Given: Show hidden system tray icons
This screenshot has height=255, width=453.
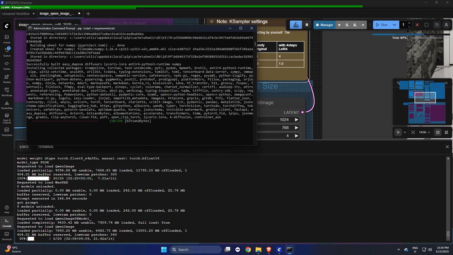Looking at the screenshot, I should 399,249.
